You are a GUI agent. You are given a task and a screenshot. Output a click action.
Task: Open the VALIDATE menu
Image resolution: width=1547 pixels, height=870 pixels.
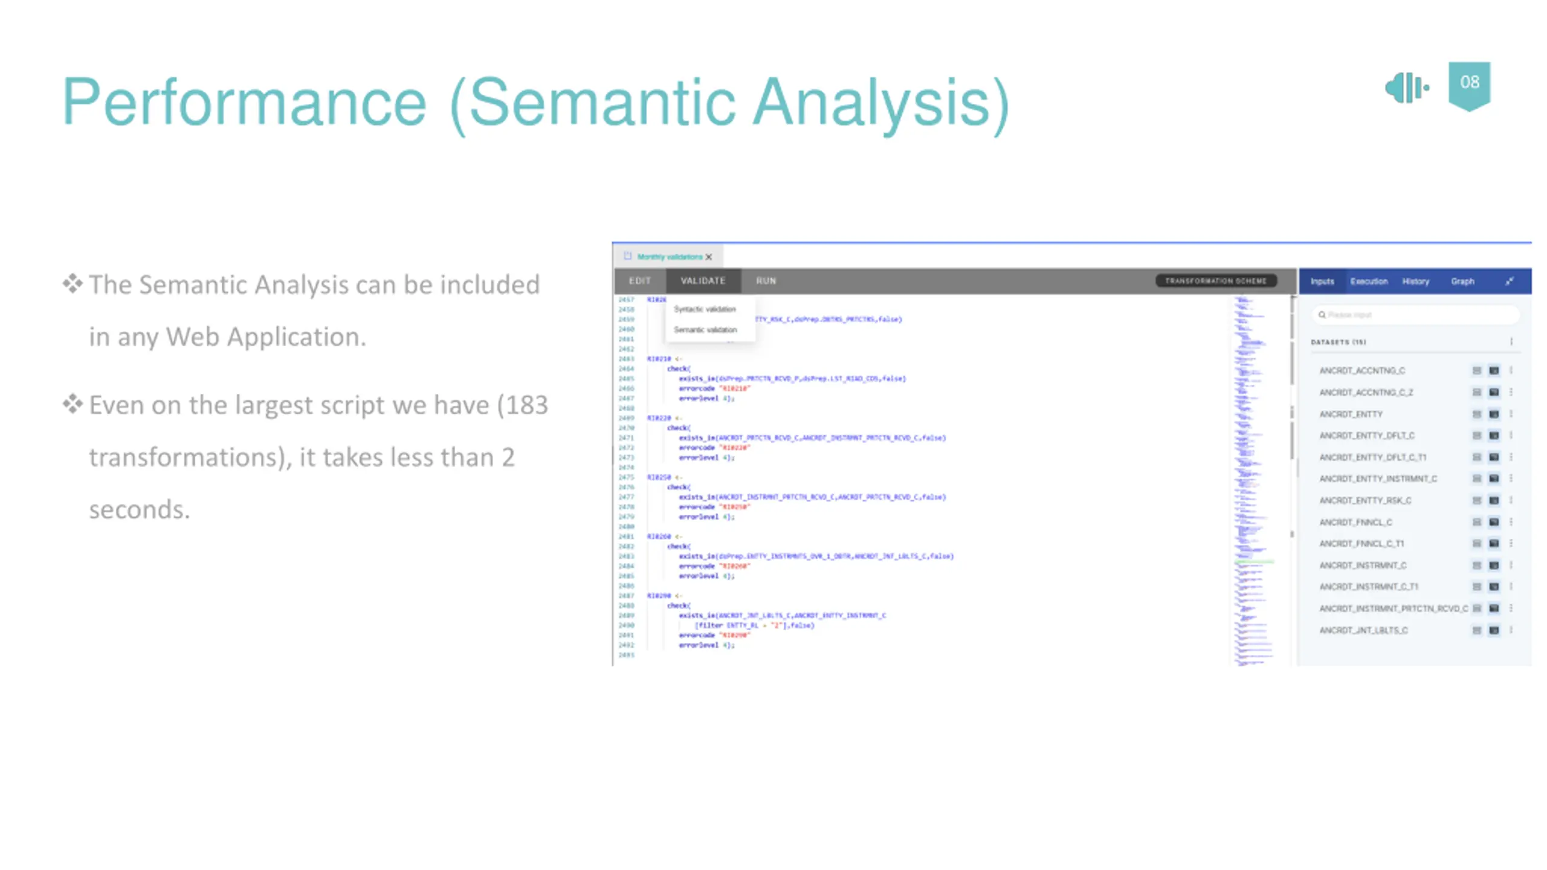coord(703,281)
